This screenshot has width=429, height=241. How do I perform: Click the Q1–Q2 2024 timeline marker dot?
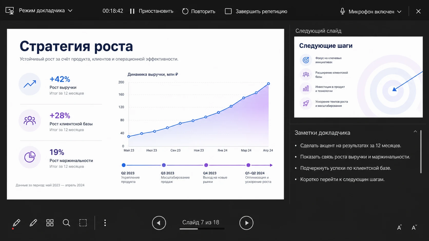[248, 165]
